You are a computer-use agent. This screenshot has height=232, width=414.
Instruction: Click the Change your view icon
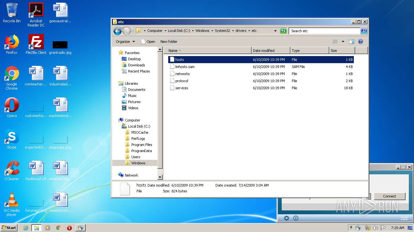click(x=335, y=42)
